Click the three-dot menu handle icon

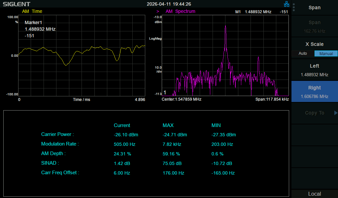tap(294, 7)
